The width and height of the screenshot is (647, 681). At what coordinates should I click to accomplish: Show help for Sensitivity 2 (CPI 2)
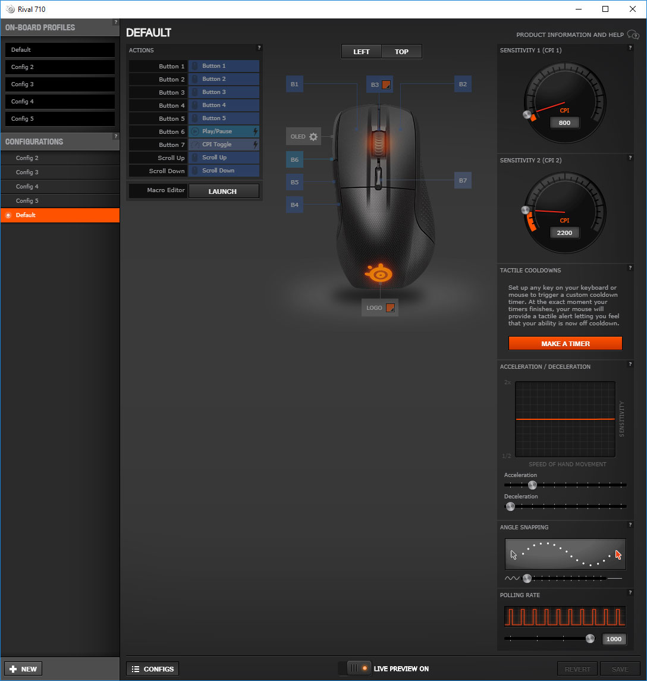pyautogui.click(x=630, y=158)
